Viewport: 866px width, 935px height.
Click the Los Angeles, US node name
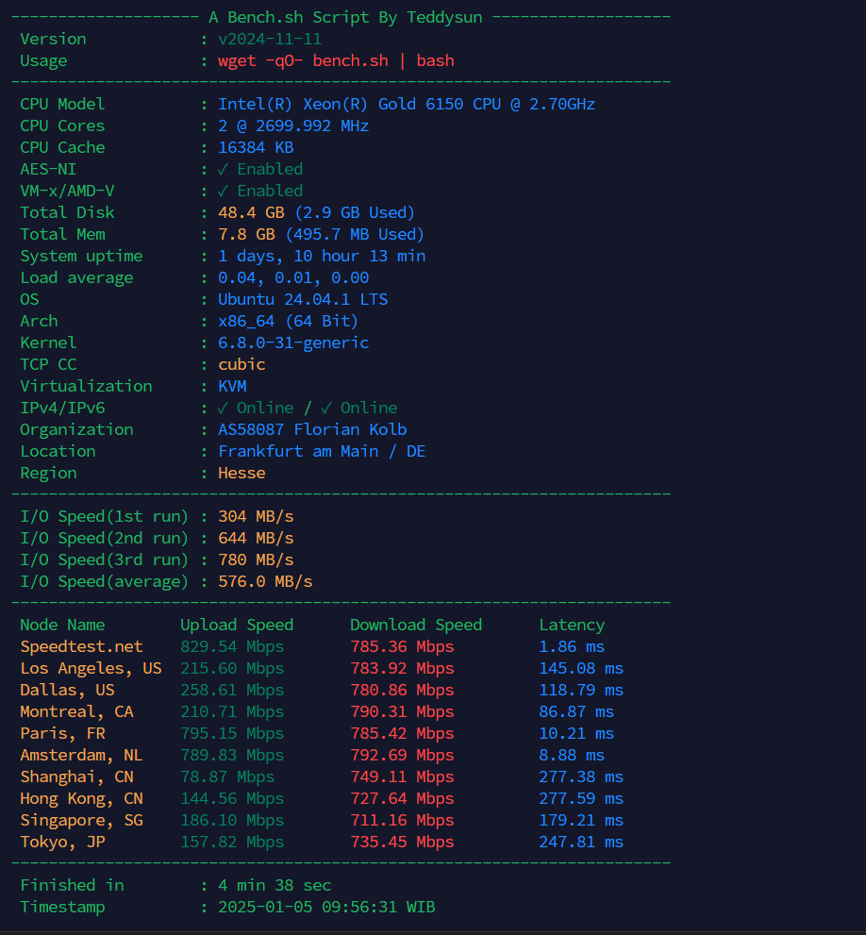click(x=91, y=668)
